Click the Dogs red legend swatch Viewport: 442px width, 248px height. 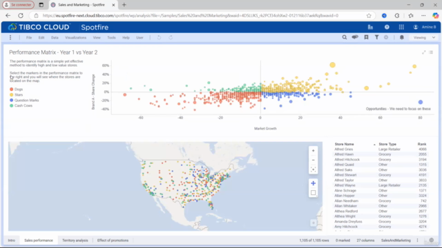[11, 89]
